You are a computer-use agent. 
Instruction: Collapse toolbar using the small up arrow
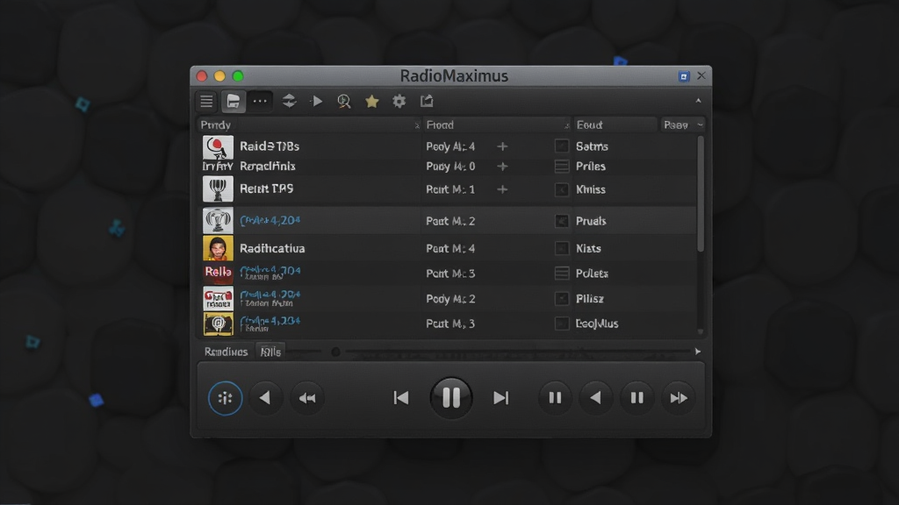(698, 101)
